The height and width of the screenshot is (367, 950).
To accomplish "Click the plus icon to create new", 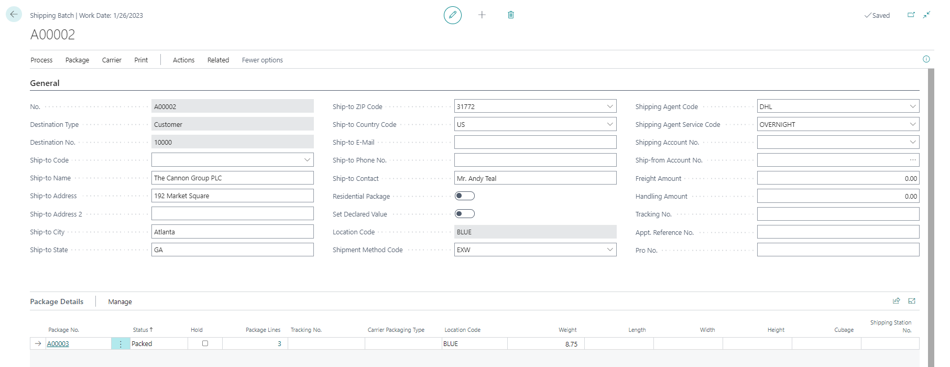I will pyautogui.click(x=482, y=15).
